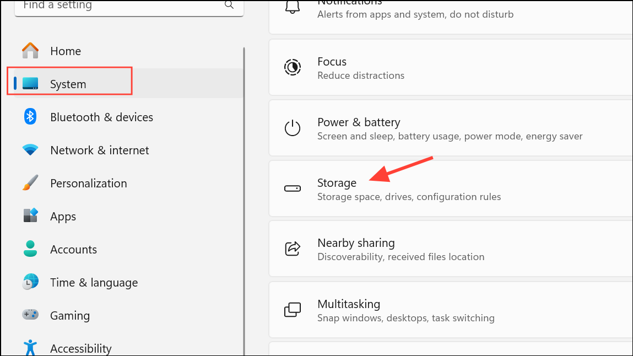This screenshot has width=633, height=356.
Task: Click the Storage drive icon
Action: pos(293,188)
